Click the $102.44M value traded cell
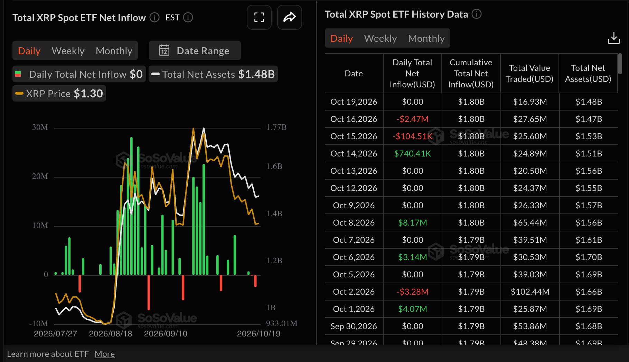629x362 pixels. (530, 292)
